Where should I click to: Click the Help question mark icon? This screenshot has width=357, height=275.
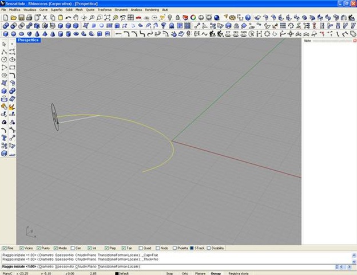pos(248,18)
